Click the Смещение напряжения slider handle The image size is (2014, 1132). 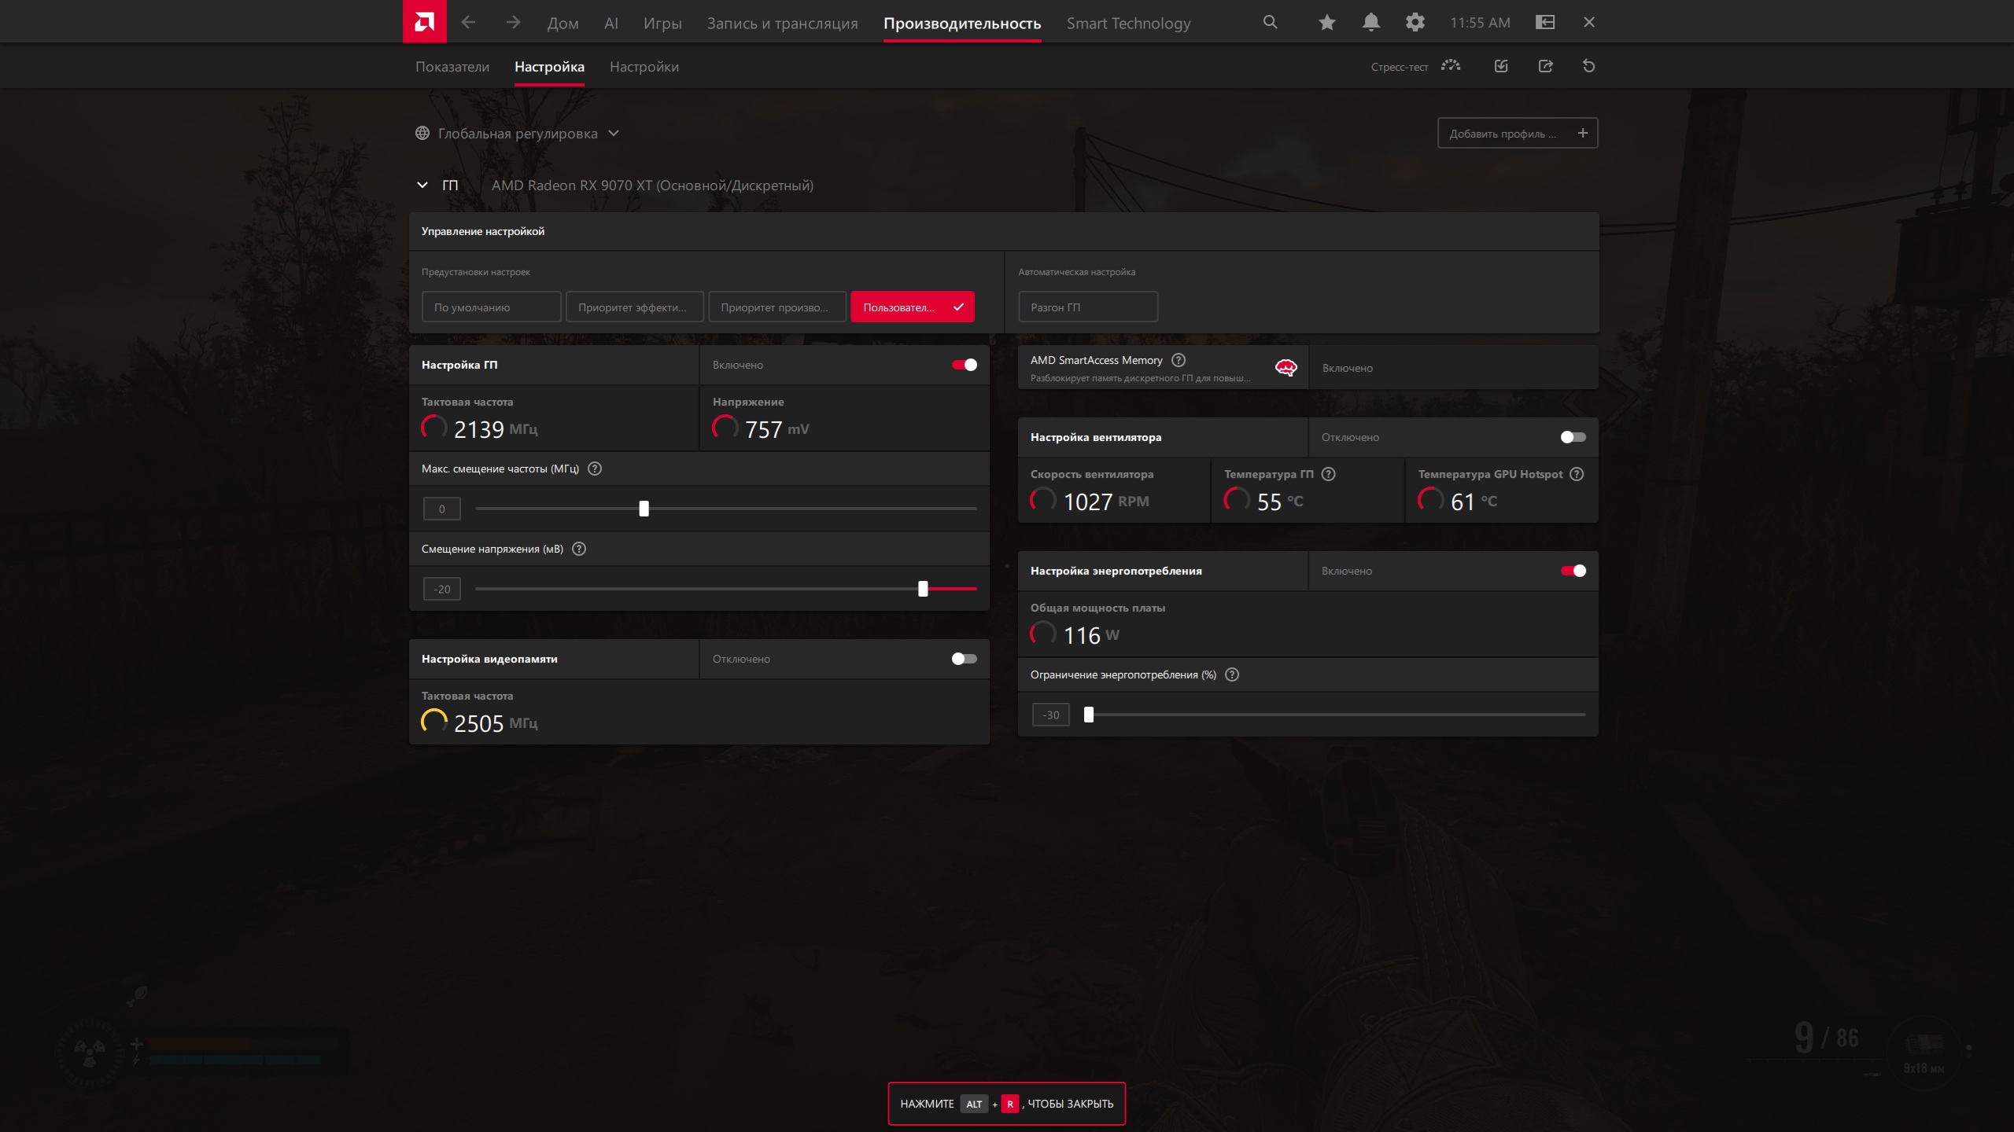(923, 589)
